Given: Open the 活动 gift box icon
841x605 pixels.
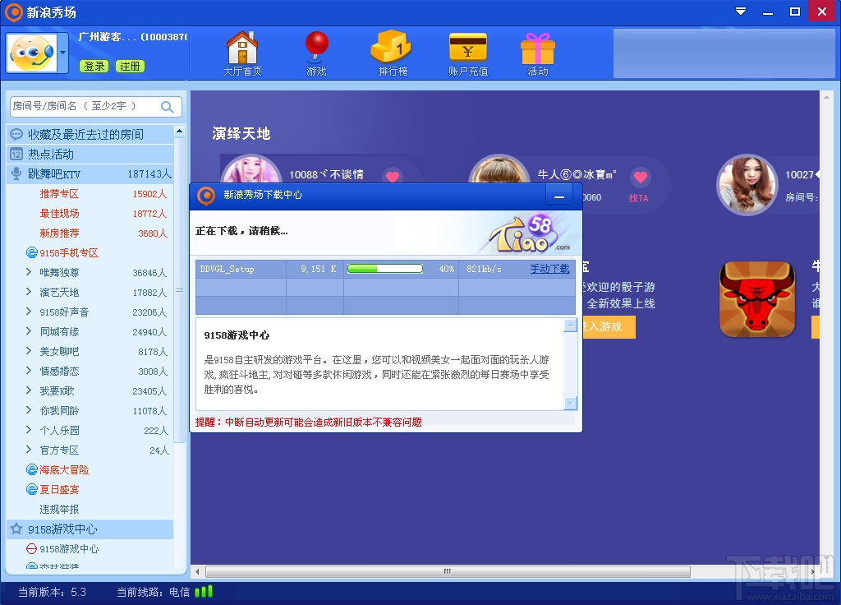Looking at the screenshot, I should pyautogui.click(x=537, y=53).
